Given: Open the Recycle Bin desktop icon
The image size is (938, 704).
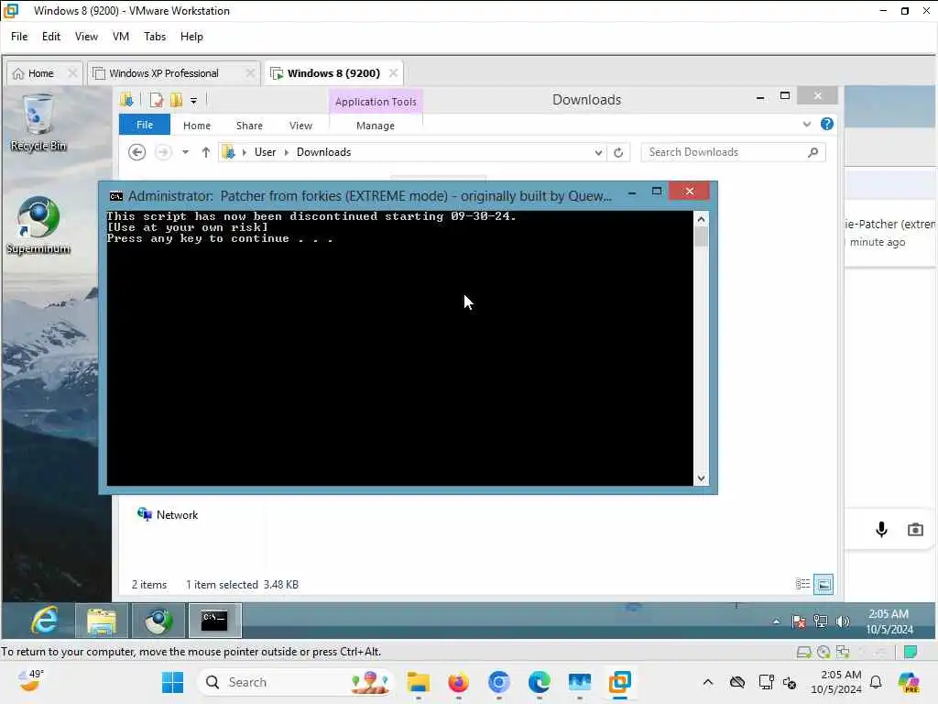Looking at the screenshot, I should point(38,123).
